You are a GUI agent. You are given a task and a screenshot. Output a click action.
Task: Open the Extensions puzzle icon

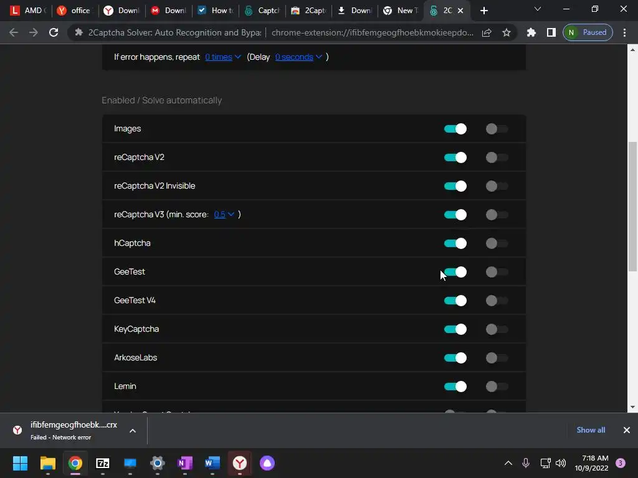(531, 32)
